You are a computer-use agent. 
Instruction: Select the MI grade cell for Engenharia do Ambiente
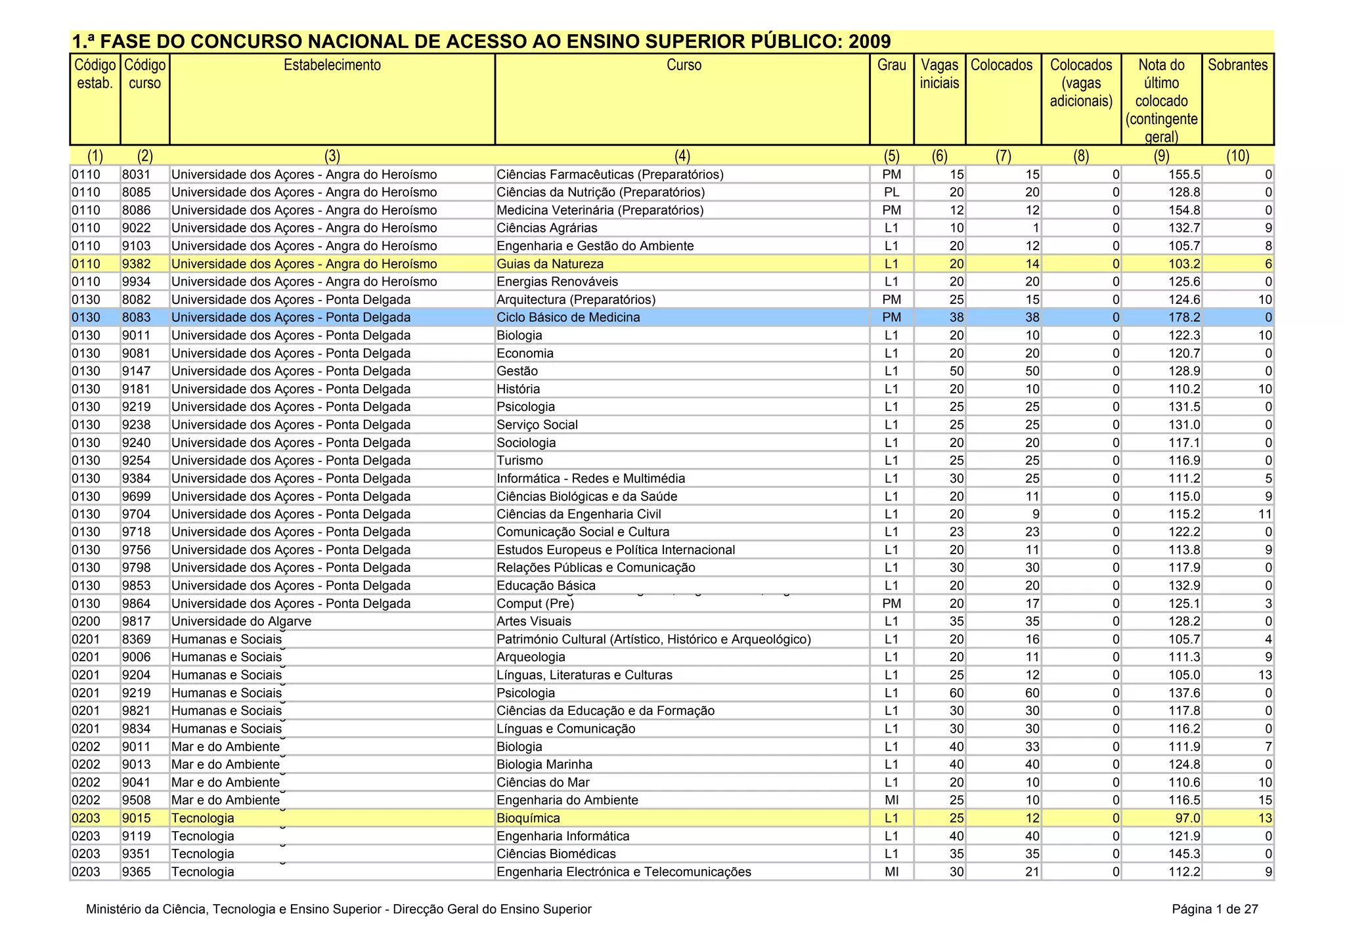tap(891, 800)
